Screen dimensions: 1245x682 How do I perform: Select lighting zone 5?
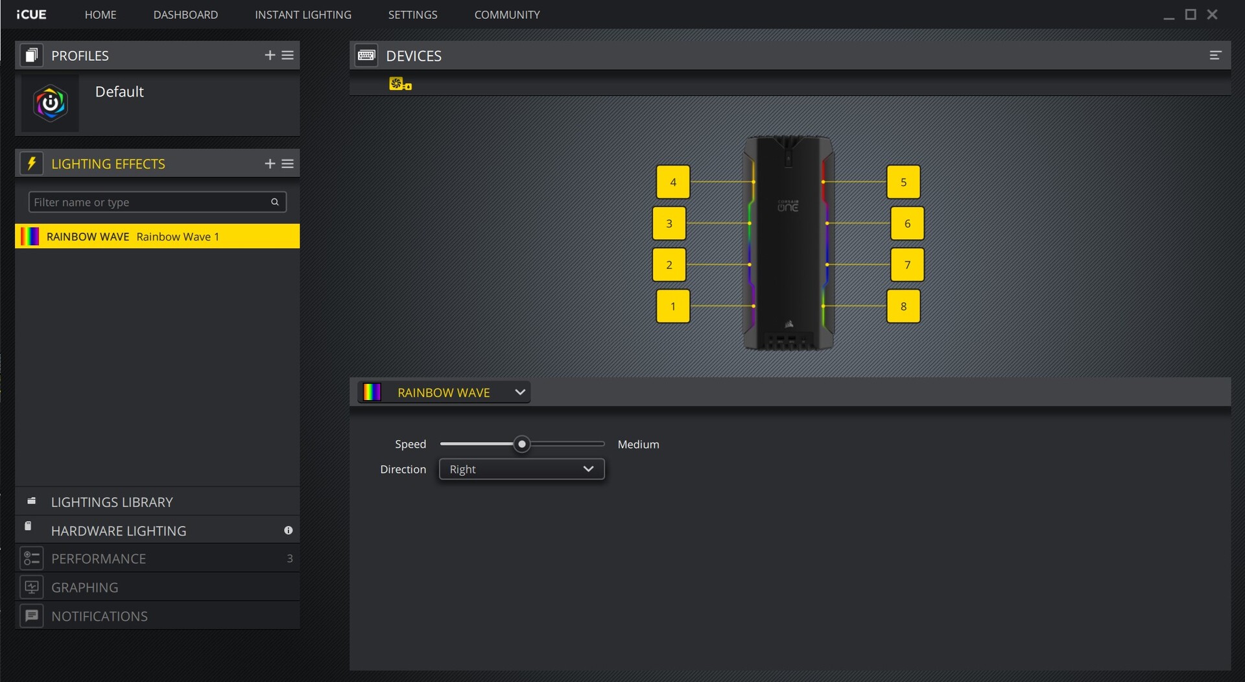coord(903,182)
